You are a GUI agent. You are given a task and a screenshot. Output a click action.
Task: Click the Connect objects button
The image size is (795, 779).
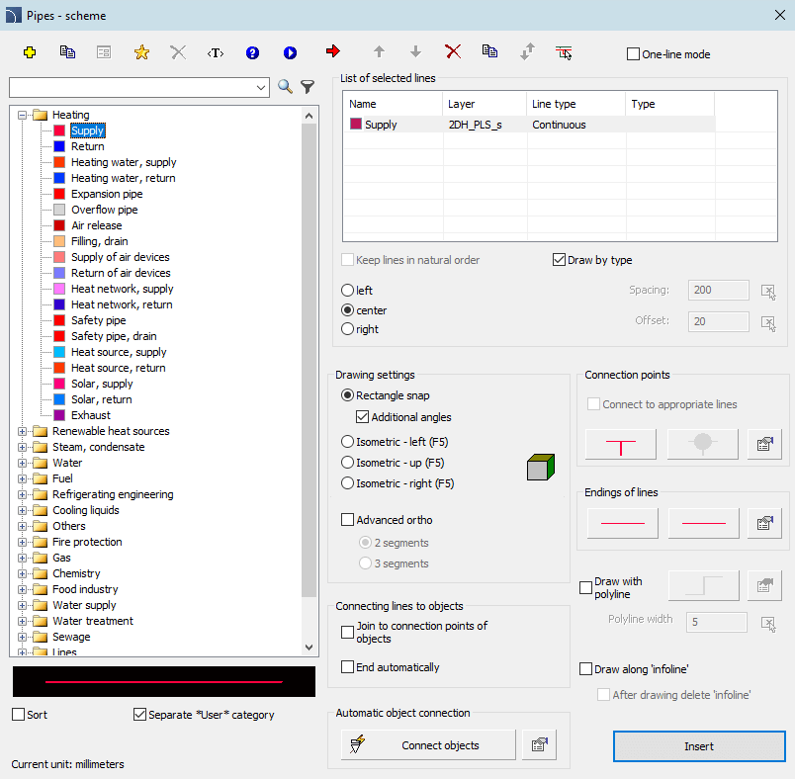tap(428, 745)
